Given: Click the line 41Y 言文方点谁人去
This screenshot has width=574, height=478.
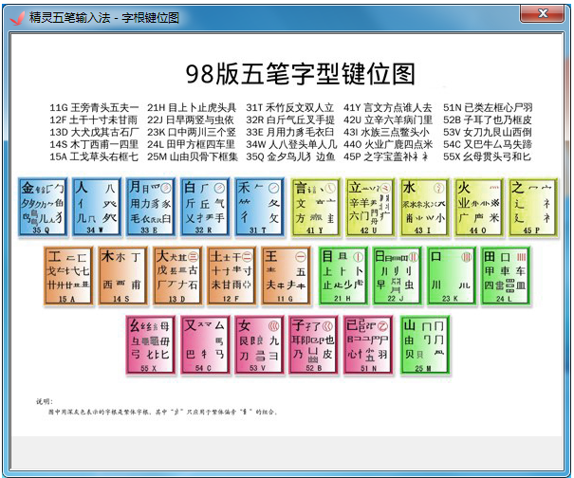Looking at the screenshot, I should [388, 107].
